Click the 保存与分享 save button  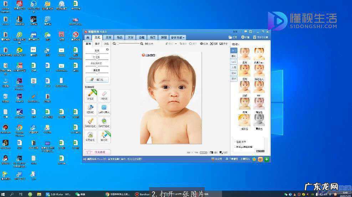click(x=261, y=37)
